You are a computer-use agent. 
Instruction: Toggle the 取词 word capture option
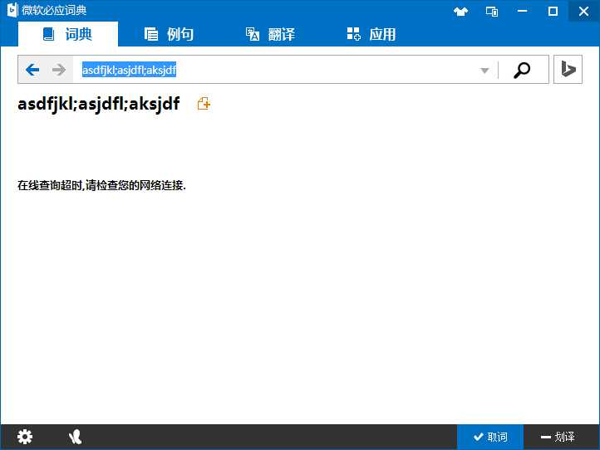[x=490, y=437]
